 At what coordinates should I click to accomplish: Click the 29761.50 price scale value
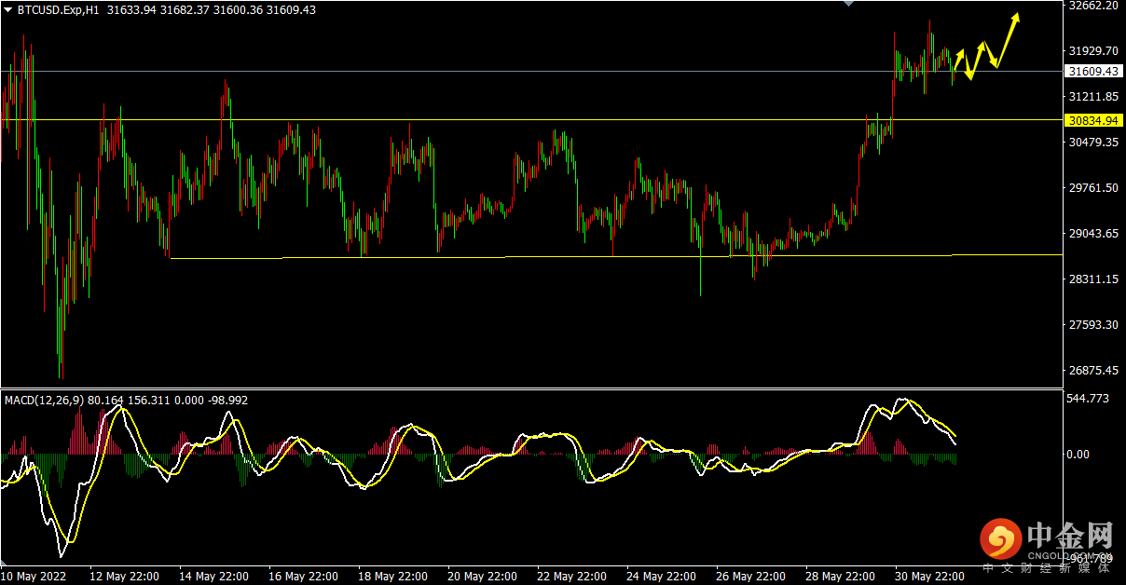pos(1092,187)
